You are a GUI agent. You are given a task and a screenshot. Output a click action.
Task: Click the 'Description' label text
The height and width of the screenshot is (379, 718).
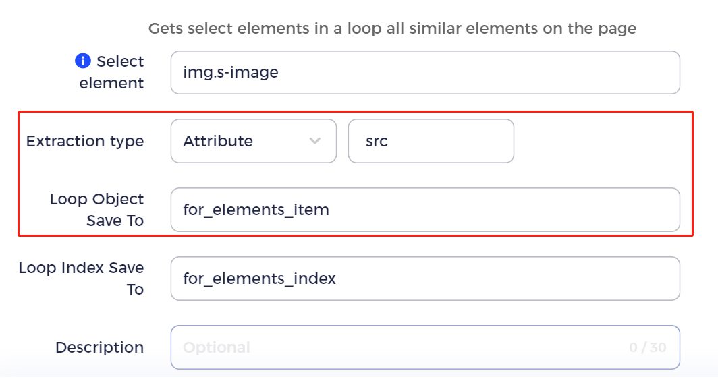point(99,347)
